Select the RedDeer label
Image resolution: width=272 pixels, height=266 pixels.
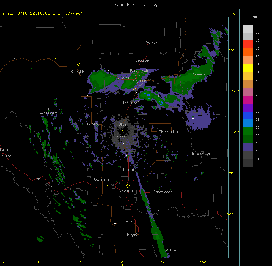(139, 81)
